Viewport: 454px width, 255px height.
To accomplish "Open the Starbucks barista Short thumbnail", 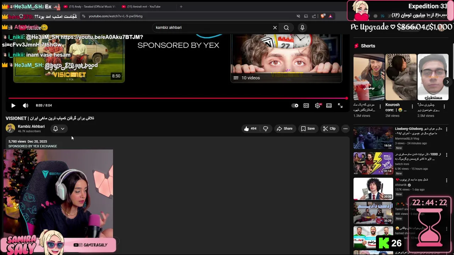I will click(369, 77).
